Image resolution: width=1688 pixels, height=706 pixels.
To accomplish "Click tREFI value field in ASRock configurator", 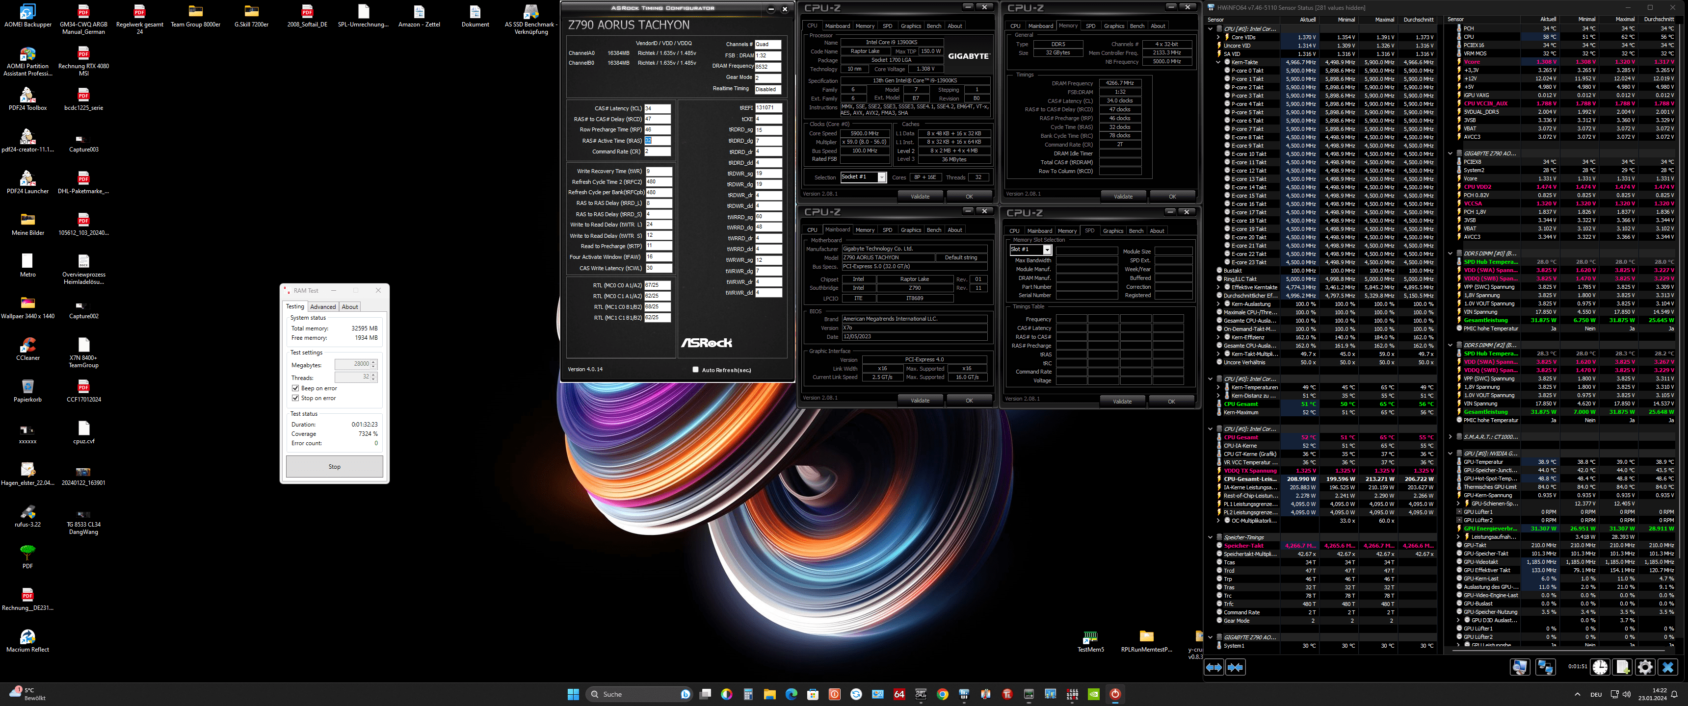I will (768, 108).
